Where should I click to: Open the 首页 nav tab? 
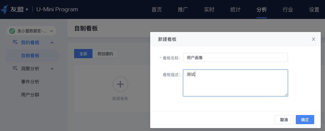[x=157, y=9]
